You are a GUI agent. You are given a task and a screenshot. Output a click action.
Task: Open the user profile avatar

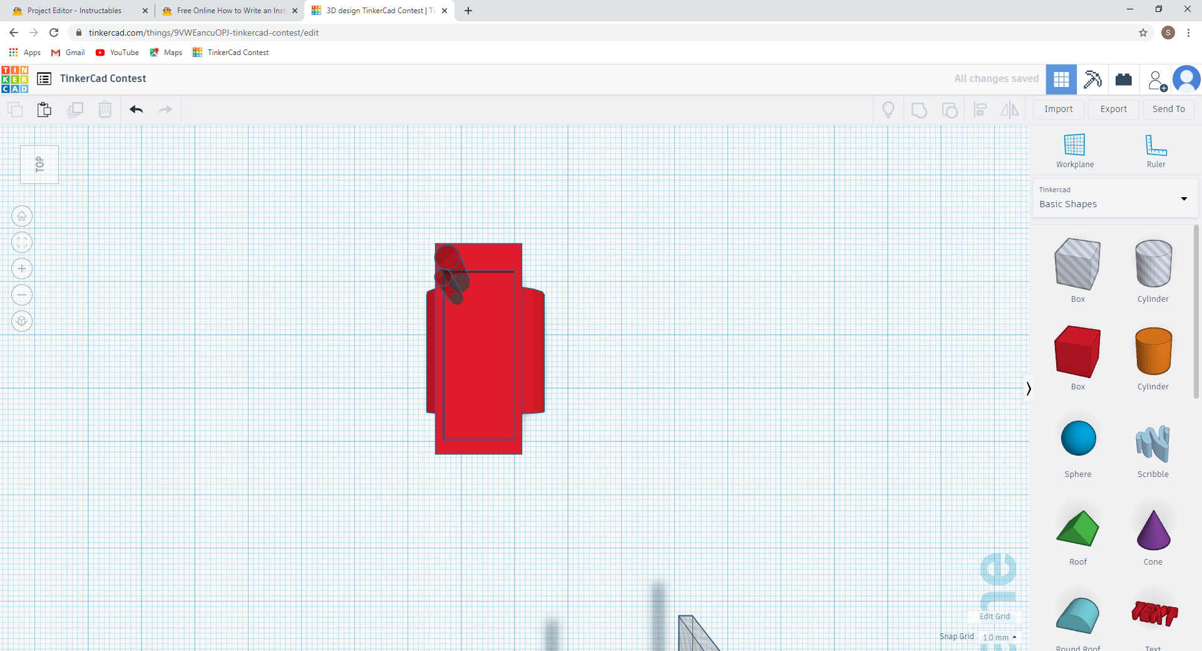coord(1186,79)
